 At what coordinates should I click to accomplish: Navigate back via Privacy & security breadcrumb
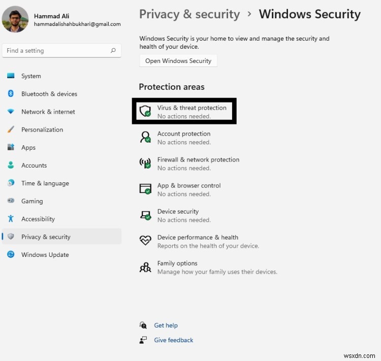189,14
